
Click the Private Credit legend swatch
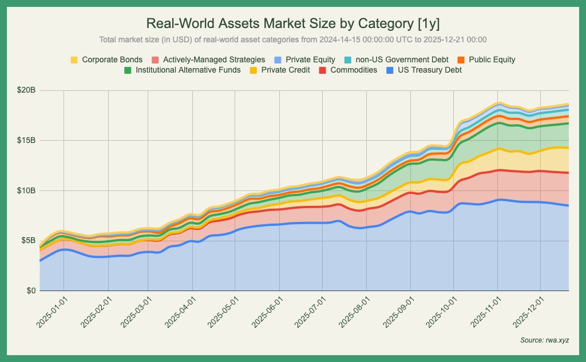click(254, 70)
